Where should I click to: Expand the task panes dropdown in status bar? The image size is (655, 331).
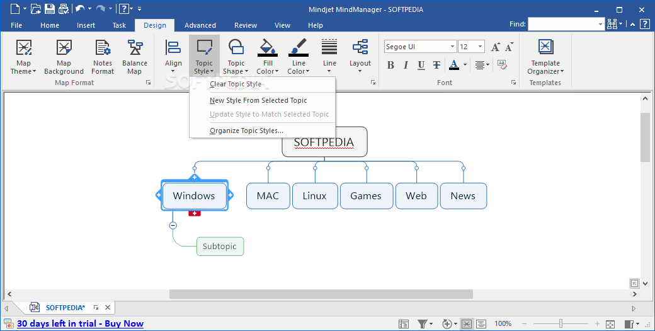click(638, 324)
